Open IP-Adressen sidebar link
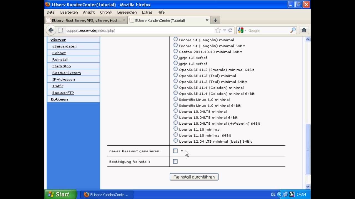Screen dimensions: 355x199 pyautogui.click(x=64, y=79)
